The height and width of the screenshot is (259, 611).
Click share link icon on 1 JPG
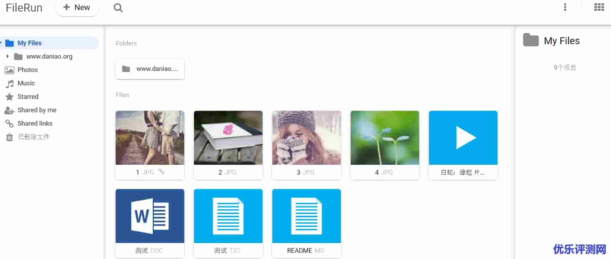[x=161, y=172]
